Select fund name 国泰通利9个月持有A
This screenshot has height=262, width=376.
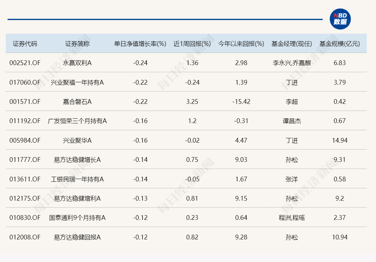pos(77,218)
